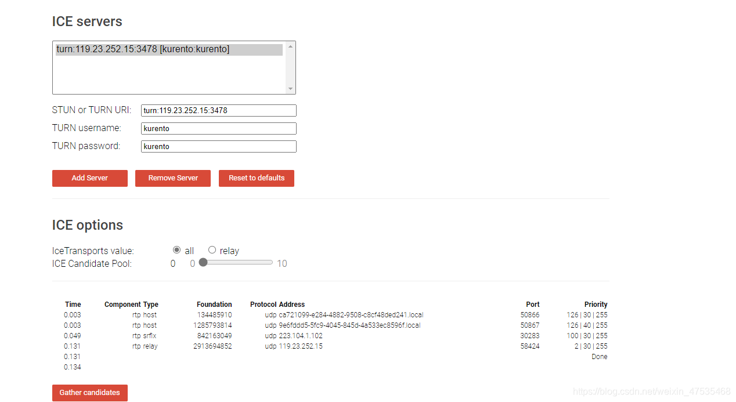Click priority 2 | 30 | 255
Screen dimensions: 736x402
pyautogui.click(x=590, y=346)
